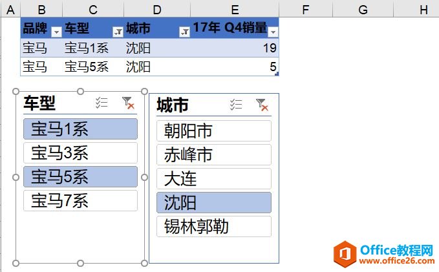Select 宝马7系 slicer item
Image resolution: width=439 pixels, height=272 pixels.
coord(81,201)
